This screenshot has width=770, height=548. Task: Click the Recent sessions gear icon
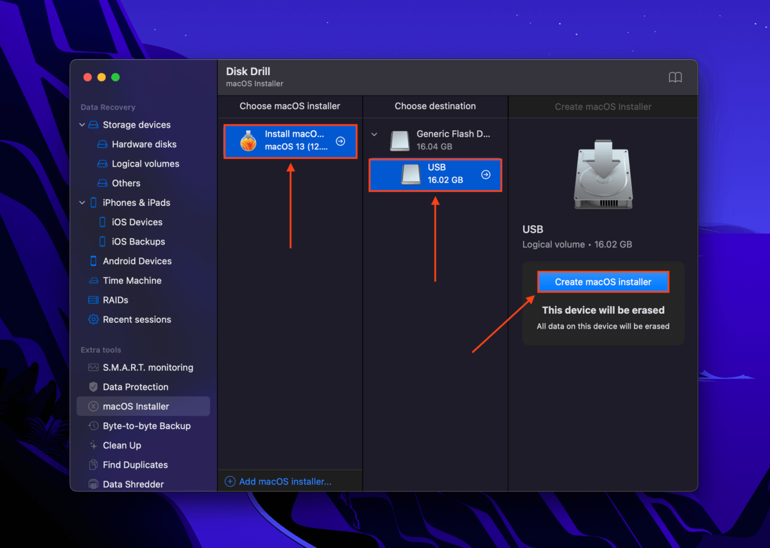point(93,320)
